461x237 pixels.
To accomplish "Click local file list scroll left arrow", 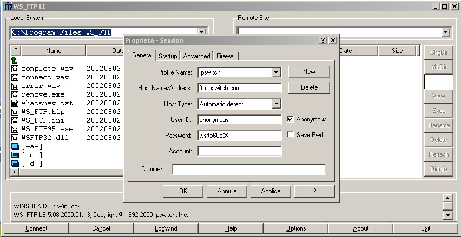I will click(14, 172).
